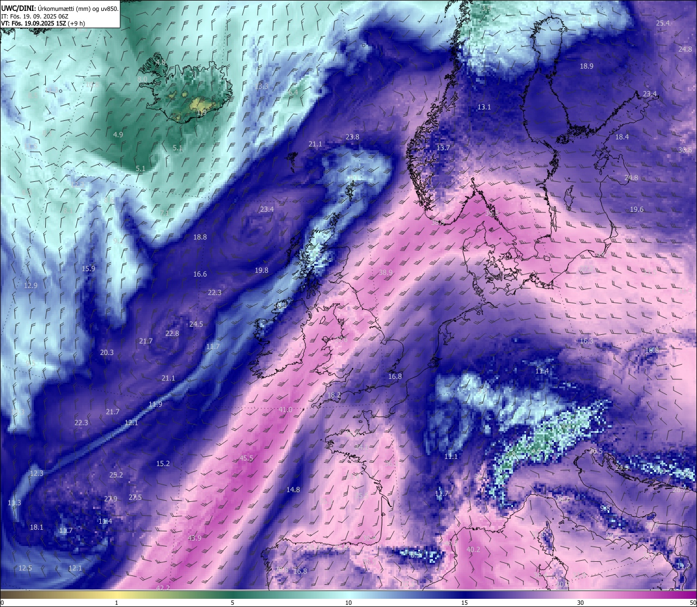This screenshot has height=607, width=697.
Task: Click the 15.2 value label
Action: (163, 463)
